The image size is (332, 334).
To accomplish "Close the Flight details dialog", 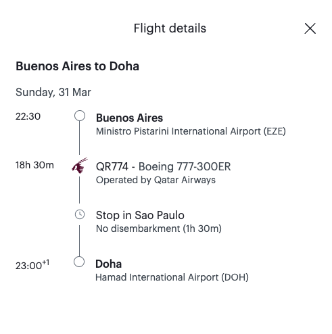I will pyautogui.click(x=310, y=28).
